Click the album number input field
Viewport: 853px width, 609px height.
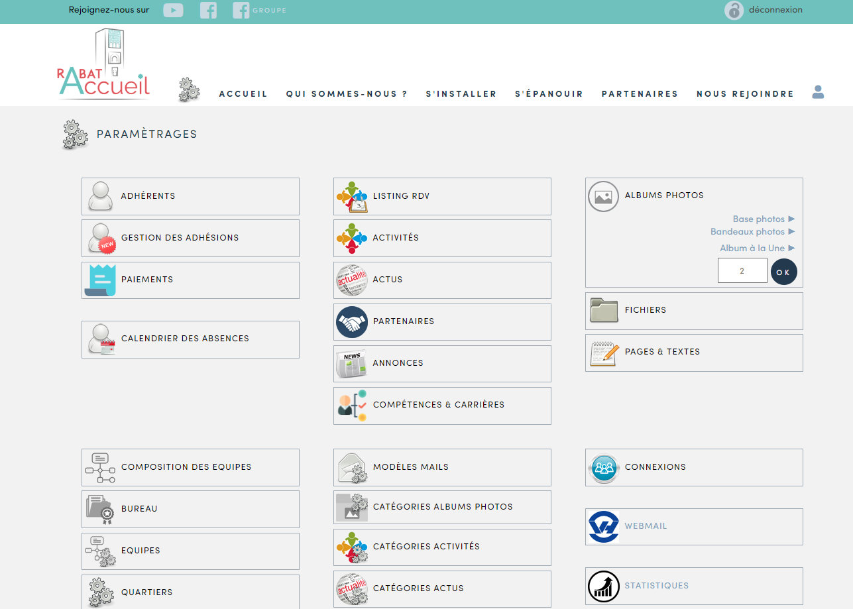tap(742, 270)
